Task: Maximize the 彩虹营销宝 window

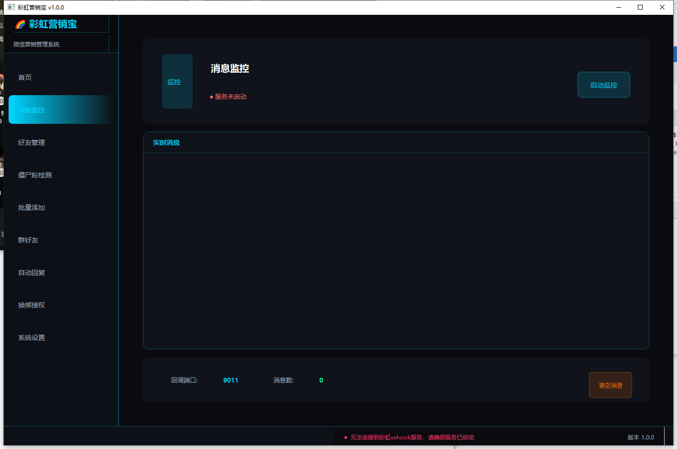Action: point(640,7)
